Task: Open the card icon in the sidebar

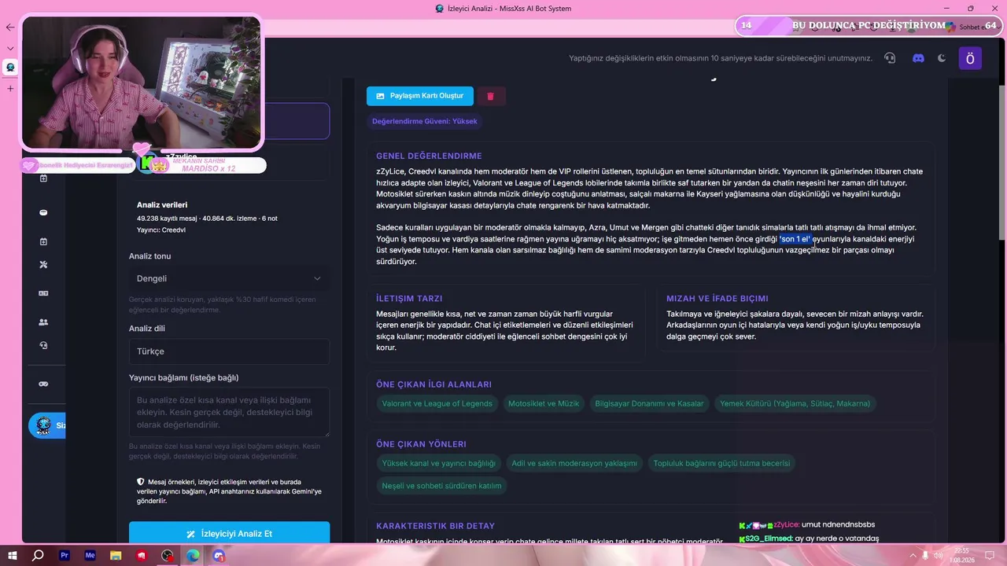Action: [x=43, y=293]
